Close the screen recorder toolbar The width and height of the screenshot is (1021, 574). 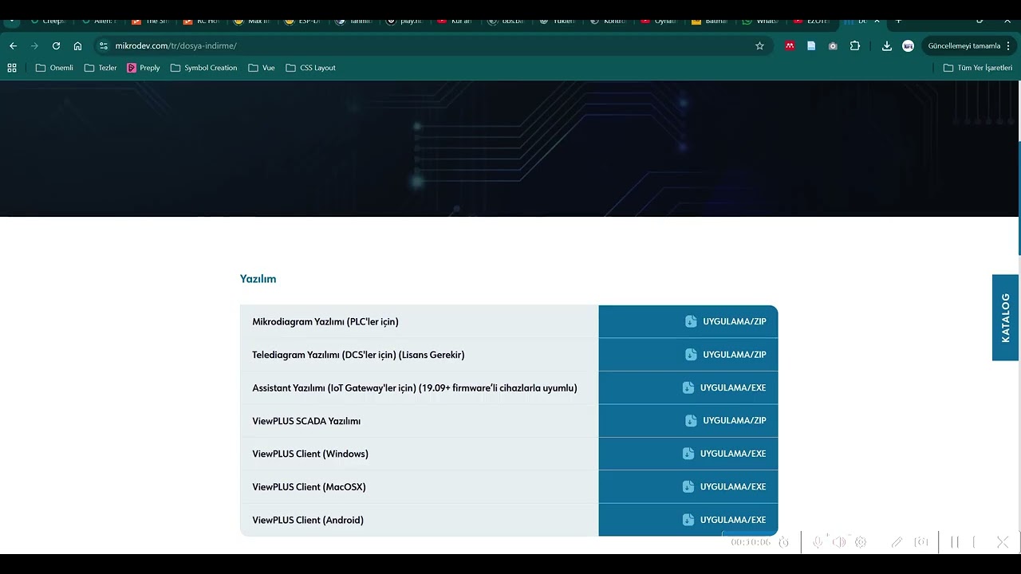1003,542
